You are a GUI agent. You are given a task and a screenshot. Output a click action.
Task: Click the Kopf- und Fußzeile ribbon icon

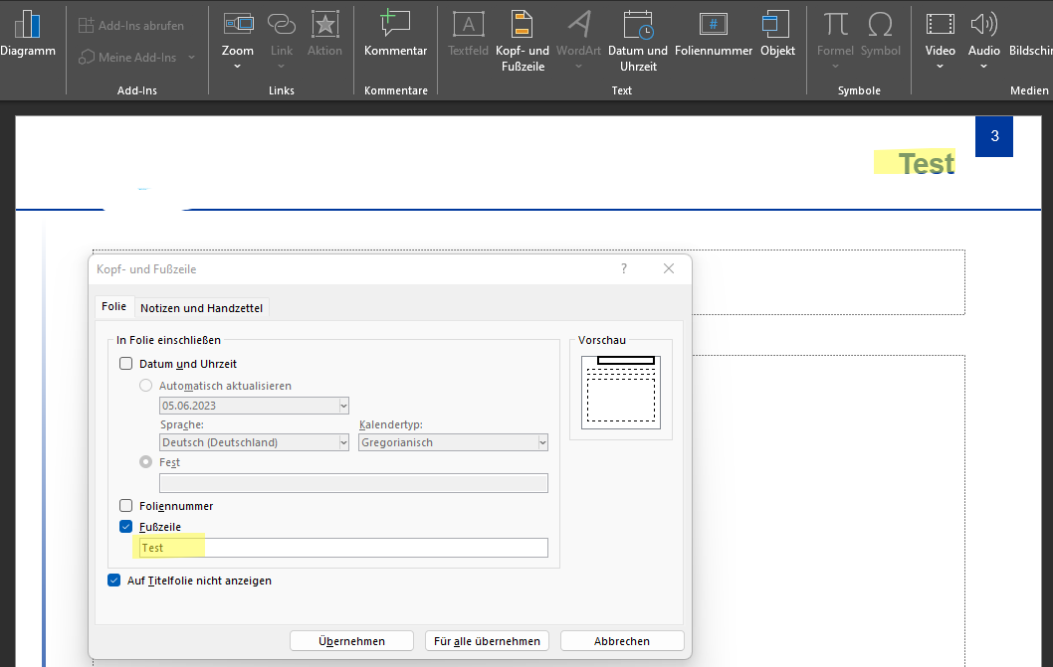(525, 27)
